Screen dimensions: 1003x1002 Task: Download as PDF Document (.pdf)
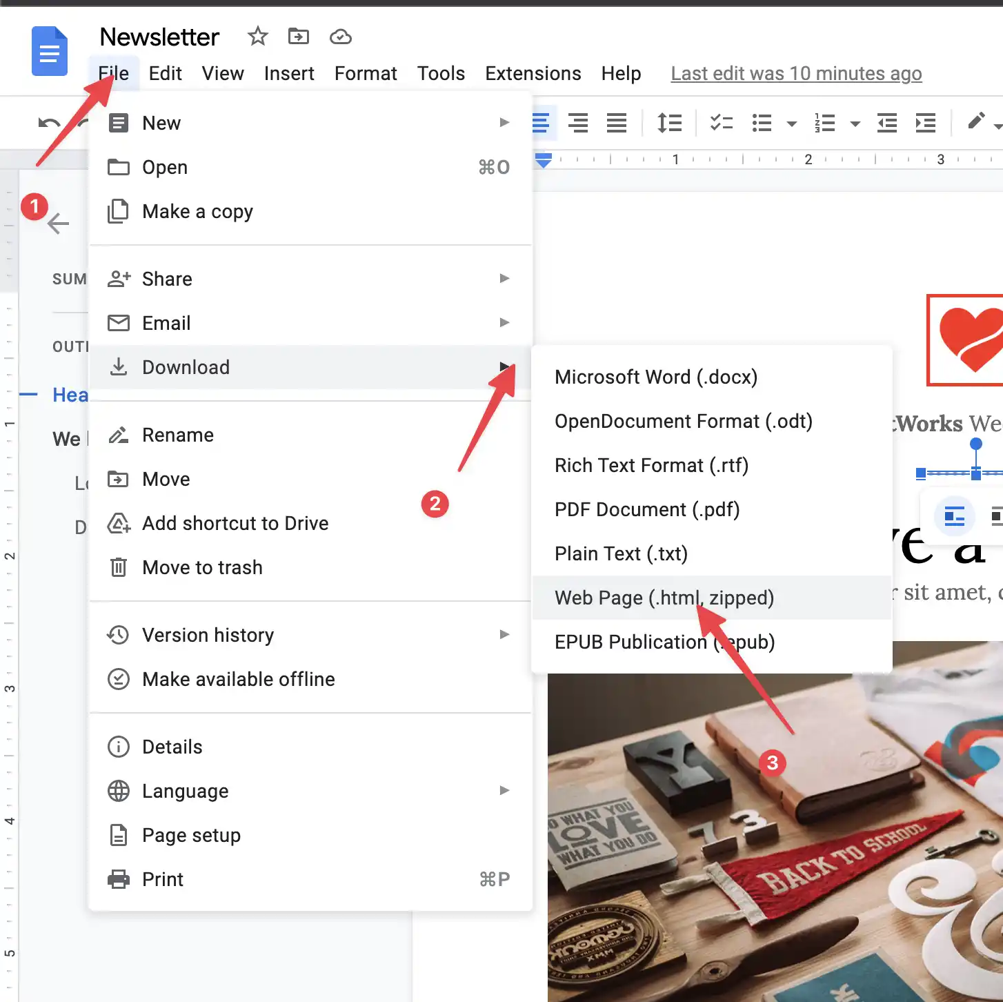712,509
